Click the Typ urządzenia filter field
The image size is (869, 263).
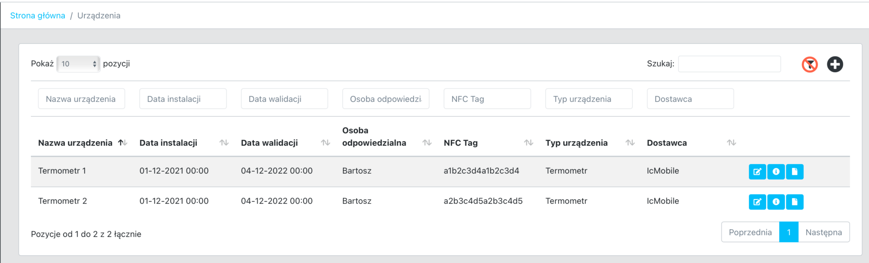point(588,99)
